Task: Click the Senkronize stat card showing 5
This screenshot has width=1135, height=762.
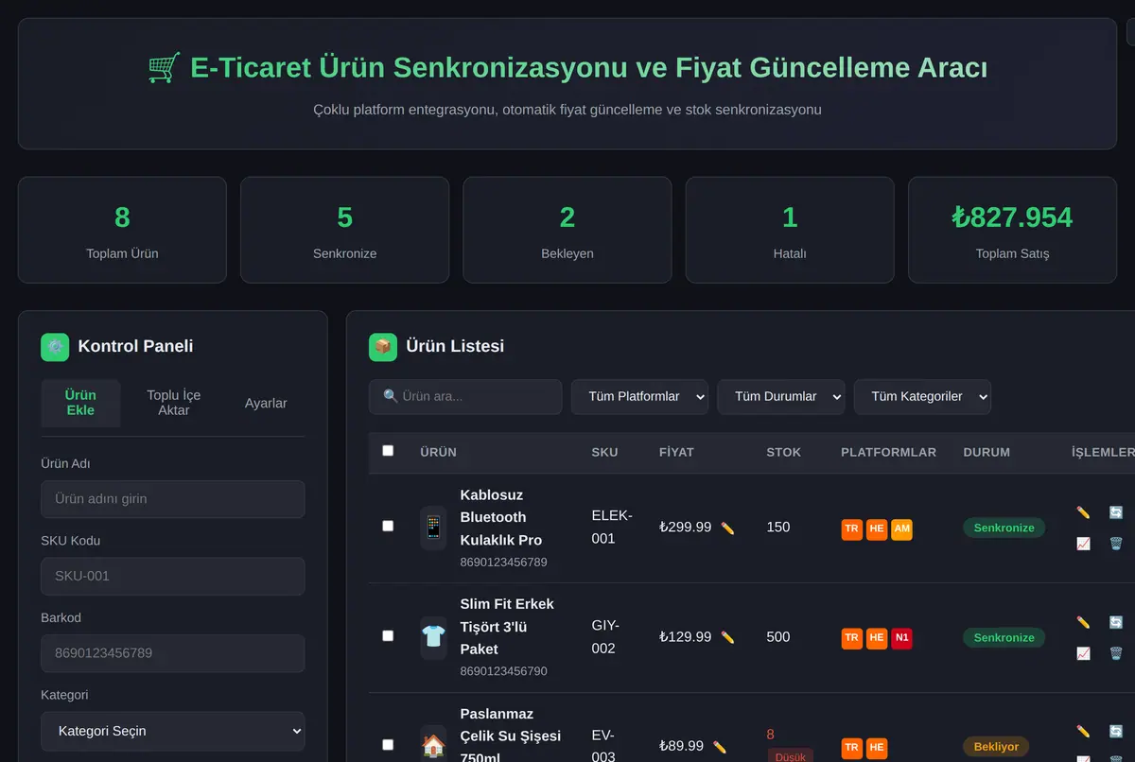Action: (344, 230)
